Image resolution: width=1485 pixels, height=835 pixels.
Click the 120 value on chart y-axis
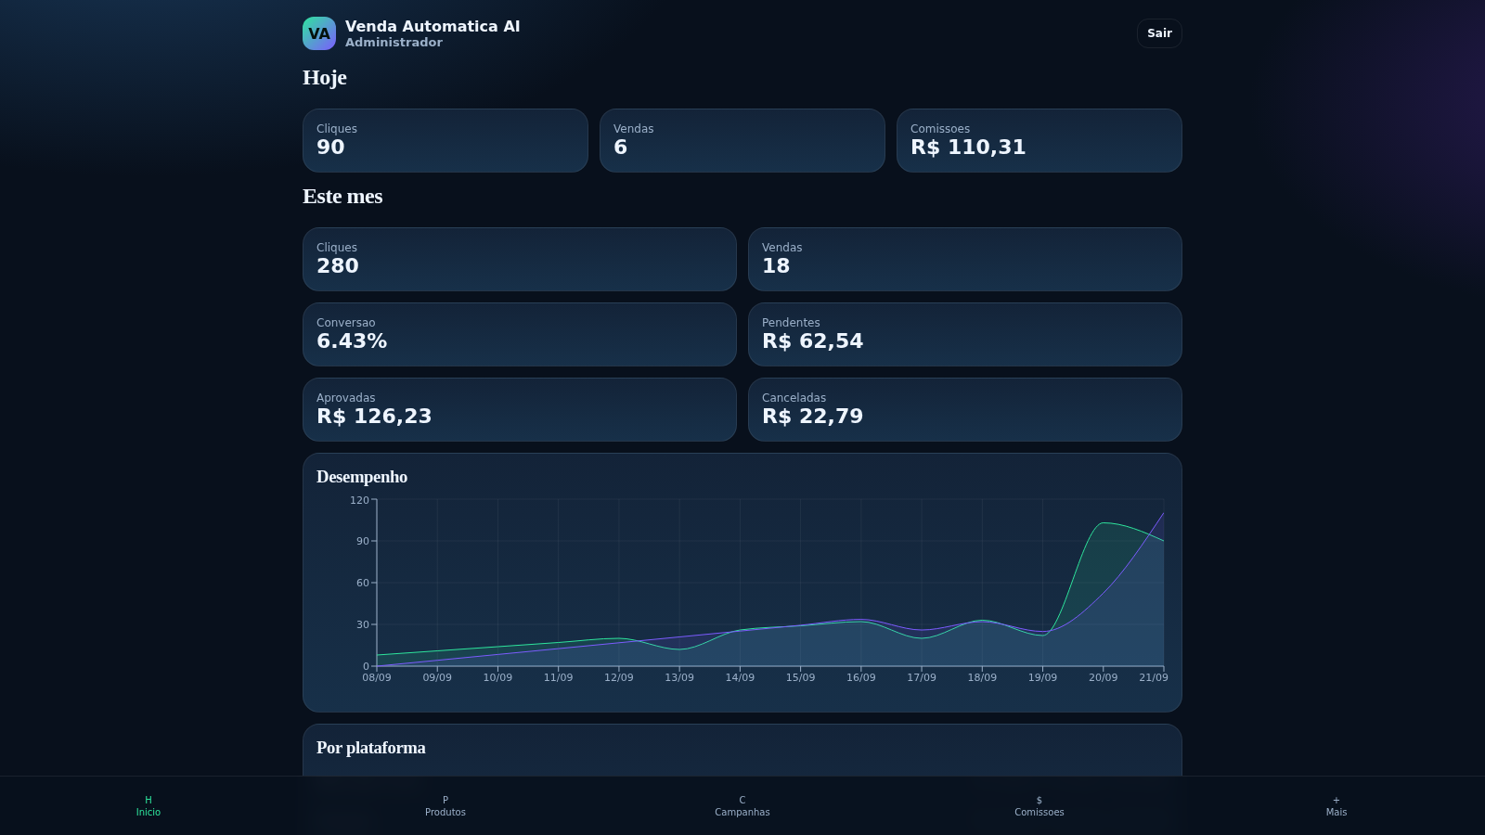click(359, 500)
